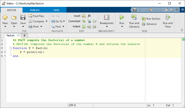
Task: Click Run and Time icon
Action: point(168,17)
